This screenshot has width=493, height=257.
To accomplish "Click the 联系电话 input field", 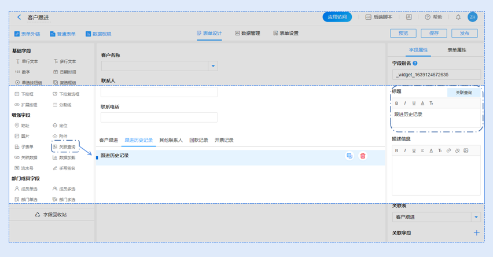I will tap(159, 118).
